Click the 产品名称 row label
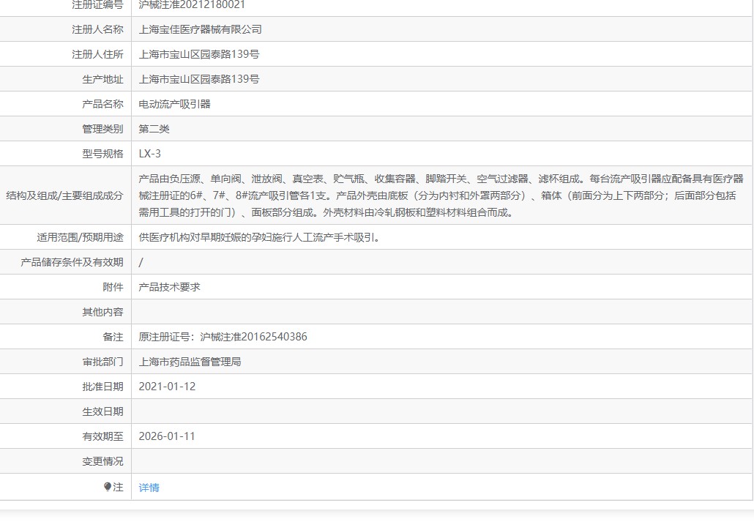 tap(103, 104)
